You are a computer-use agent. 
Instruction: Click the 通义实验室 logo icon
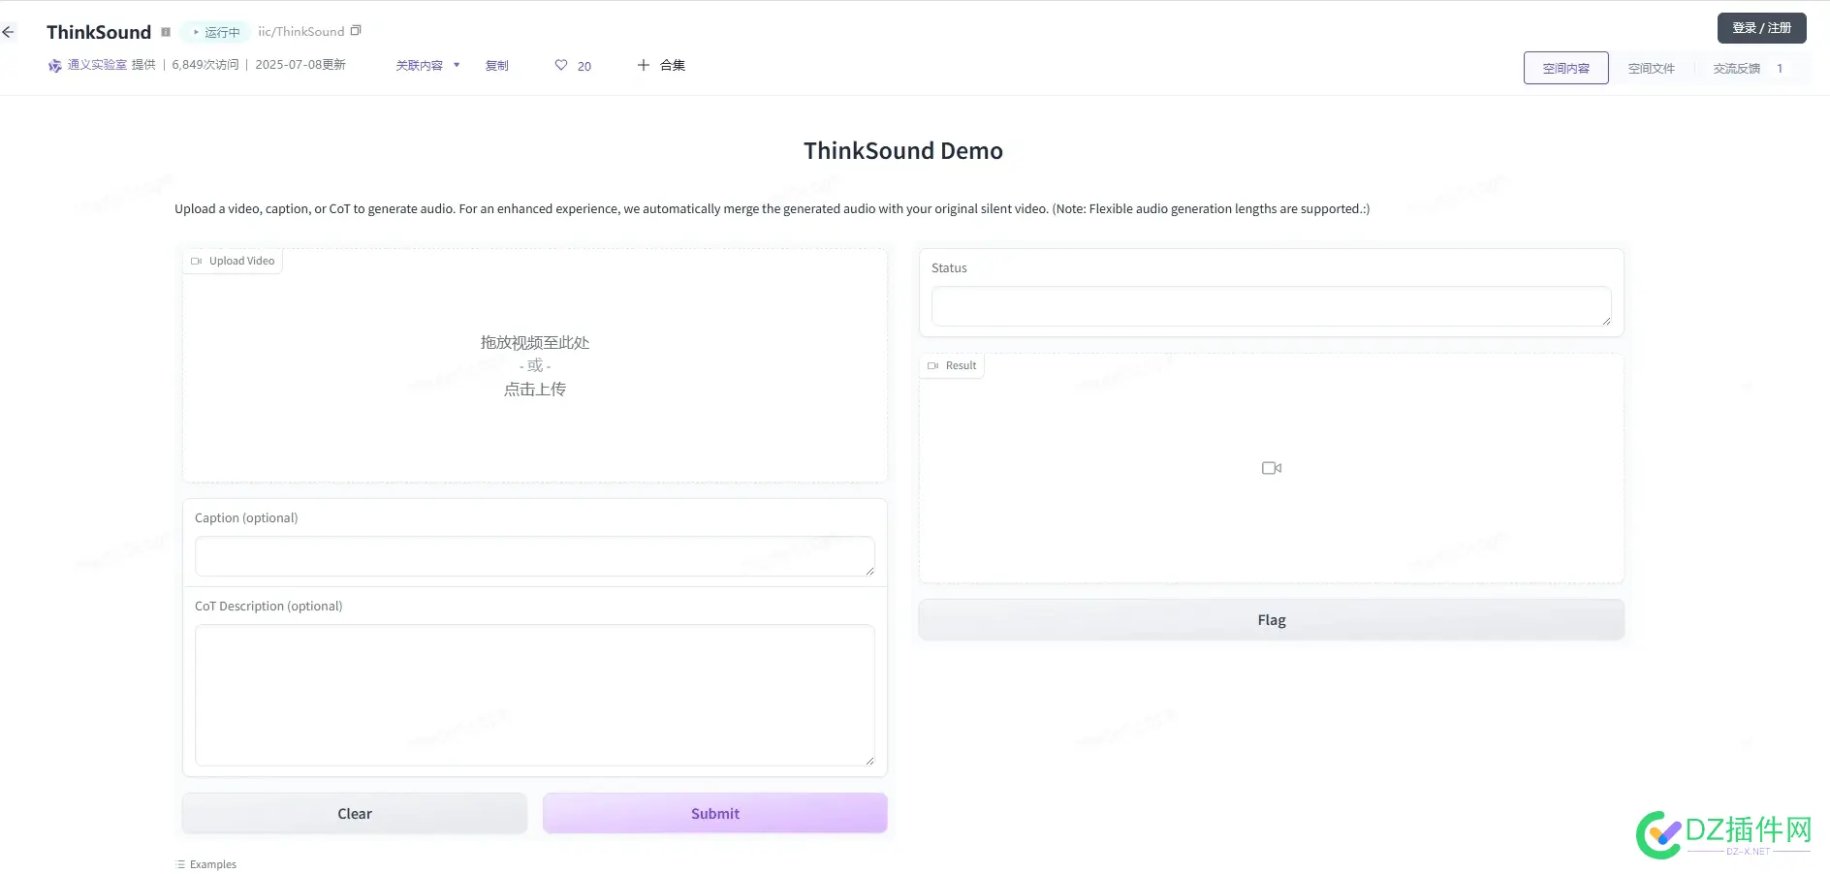(55, 65)
